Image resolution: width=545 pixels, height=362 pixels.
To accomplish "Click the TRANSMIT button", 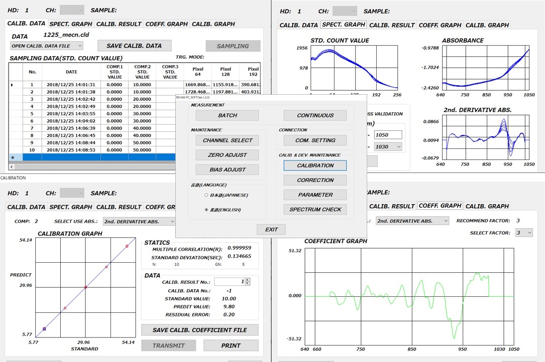I will [x=169, y=345].
